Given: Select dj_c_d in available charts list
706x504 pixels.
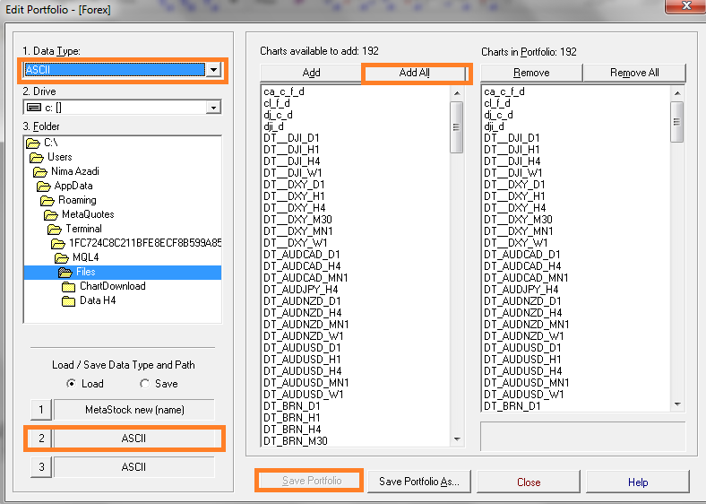Looking at the screenshot, I should pyautogui.click(x=279, y=115).
